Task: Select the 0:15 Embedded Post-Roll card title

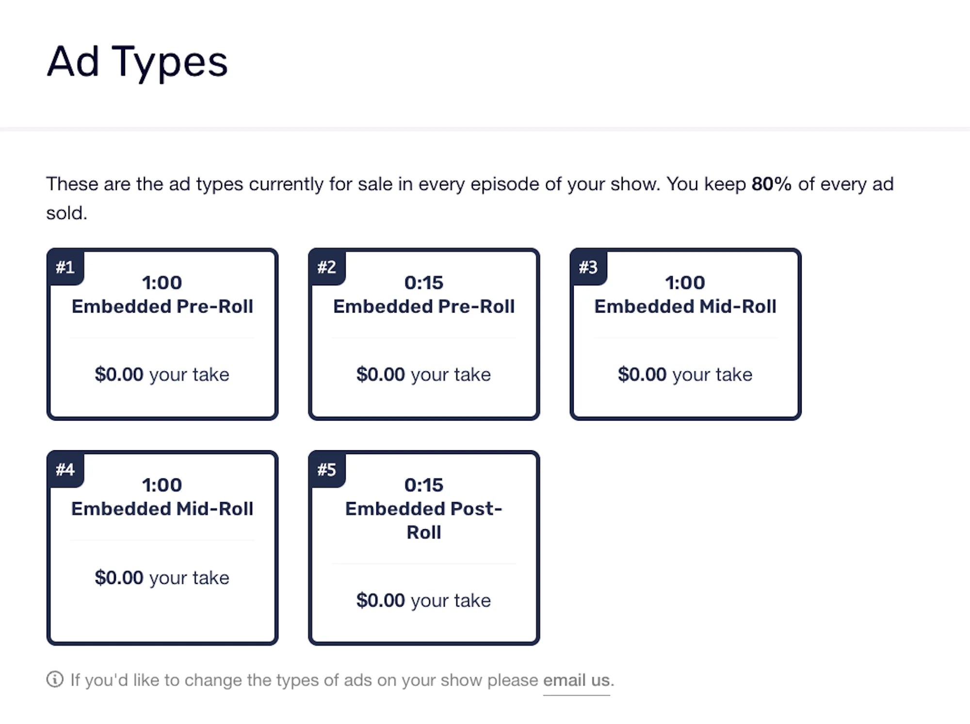Action: [424, 508]
